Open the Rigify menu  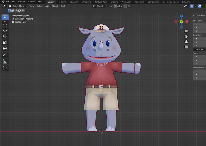pos(63,6)
